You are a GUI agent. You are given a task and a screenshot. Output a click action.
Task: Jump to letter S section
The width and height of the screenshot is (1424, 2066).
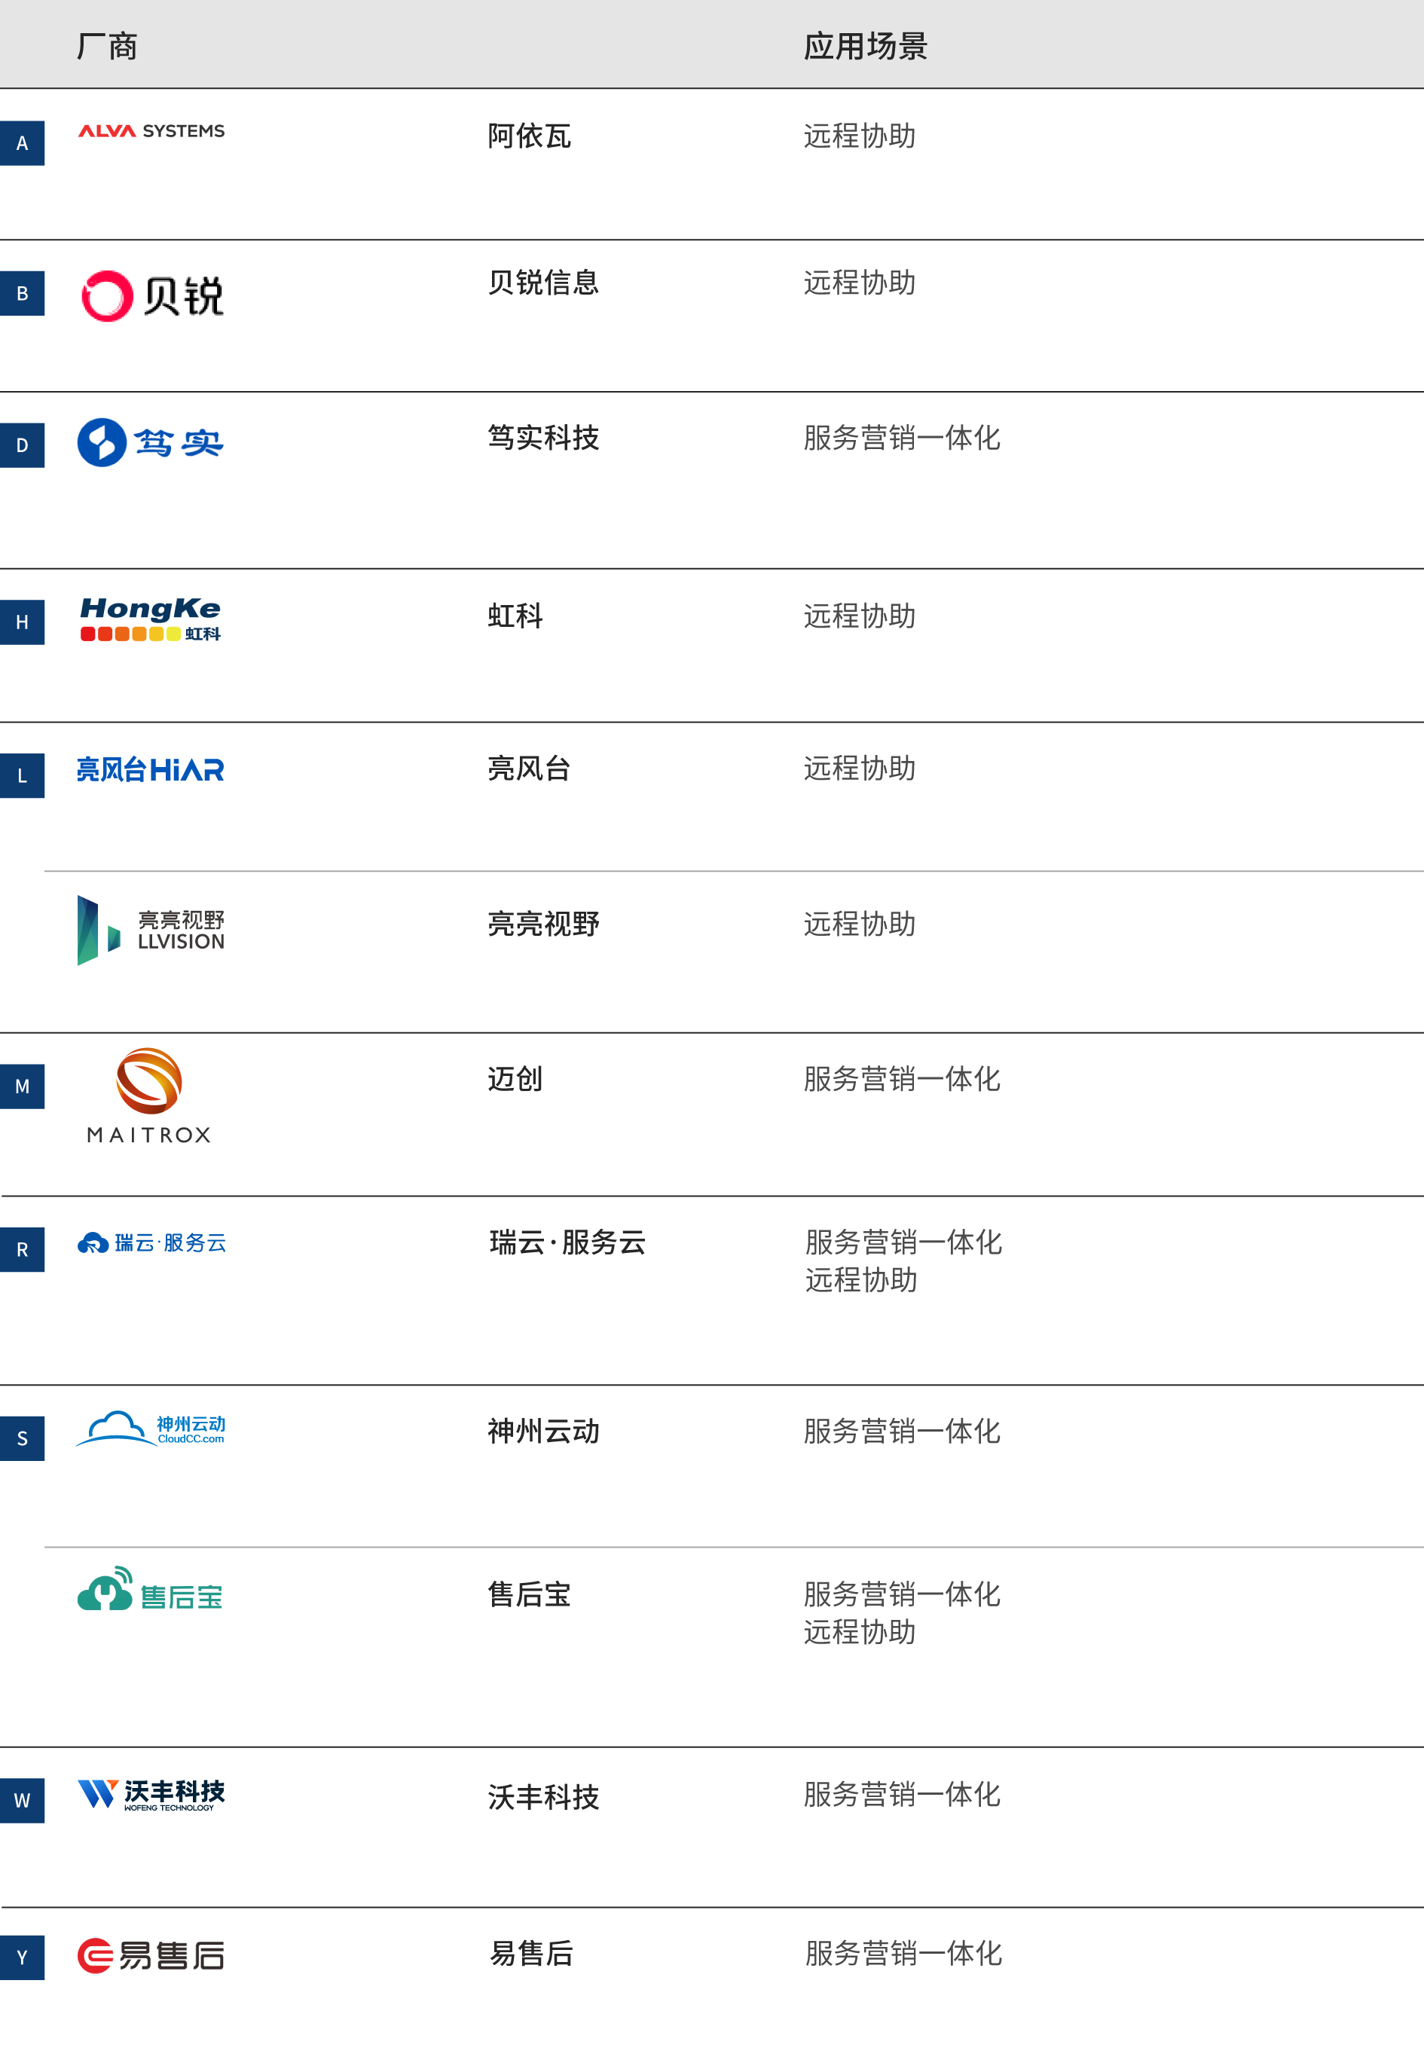point(23,1438)
